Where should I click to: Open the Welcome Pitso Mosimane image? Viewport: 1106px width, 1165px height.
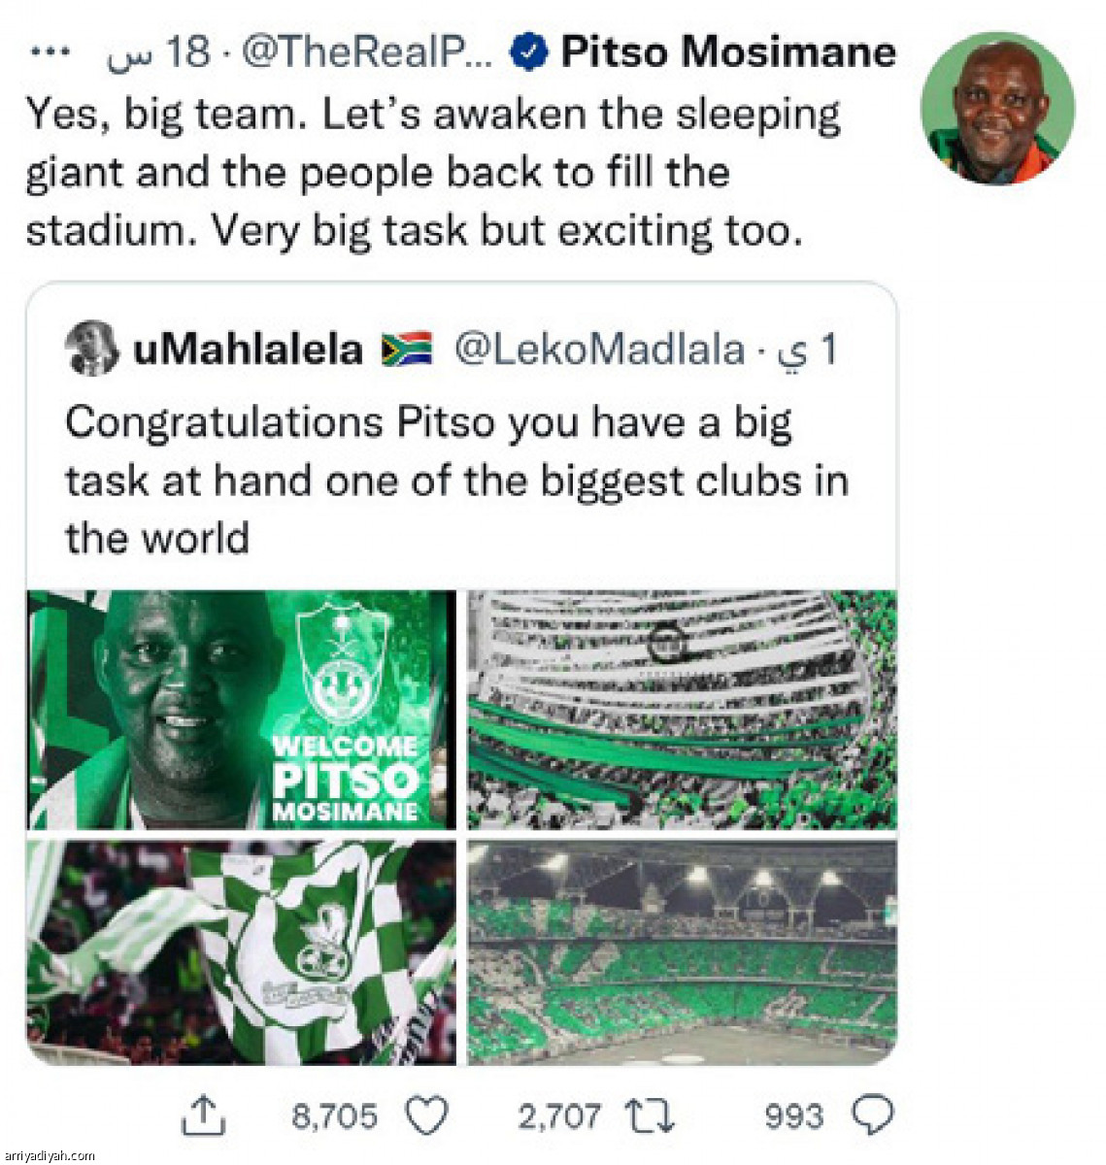point(241,710)
